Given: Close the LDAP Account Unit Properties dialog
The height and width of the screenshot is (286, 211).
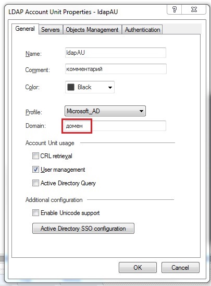Looking at the screenshot, I should tap(194, 9).
